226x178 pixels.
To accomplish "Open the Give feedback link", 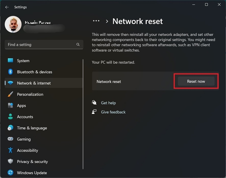I will coord(113,112).
